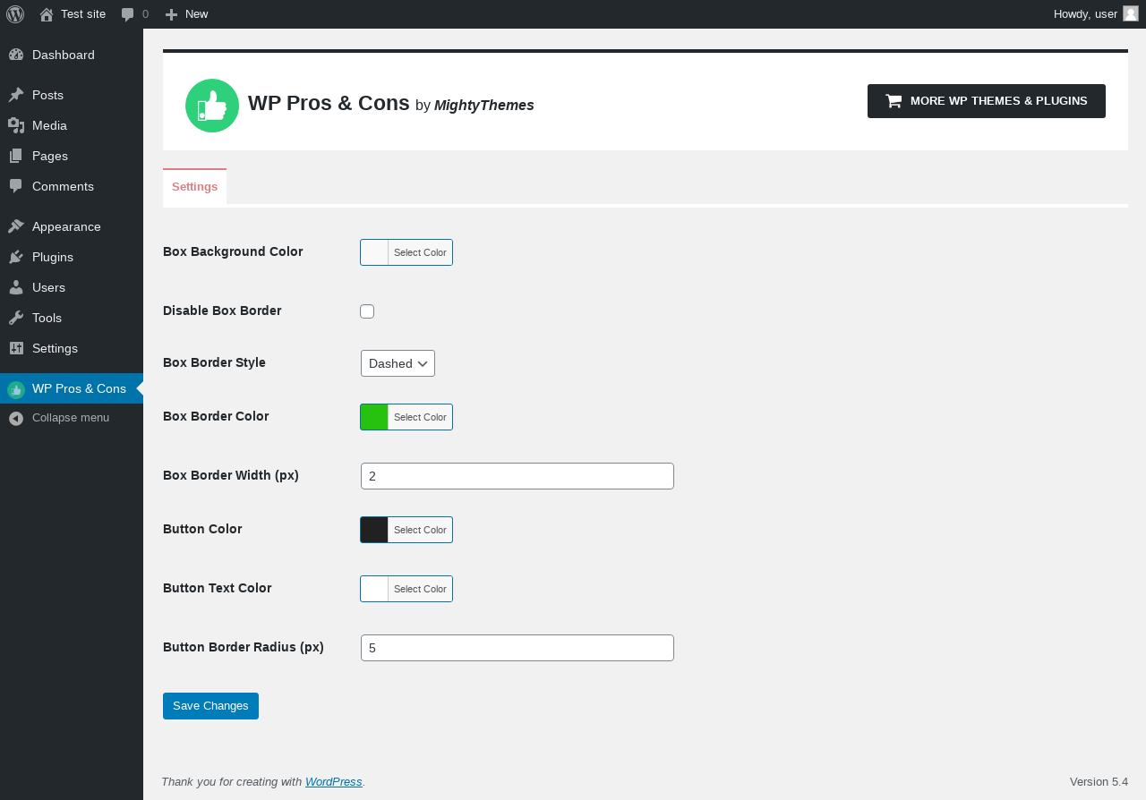Click Select Color for Button Text Color
The image size is (1146, 800).
click(420, 589)
